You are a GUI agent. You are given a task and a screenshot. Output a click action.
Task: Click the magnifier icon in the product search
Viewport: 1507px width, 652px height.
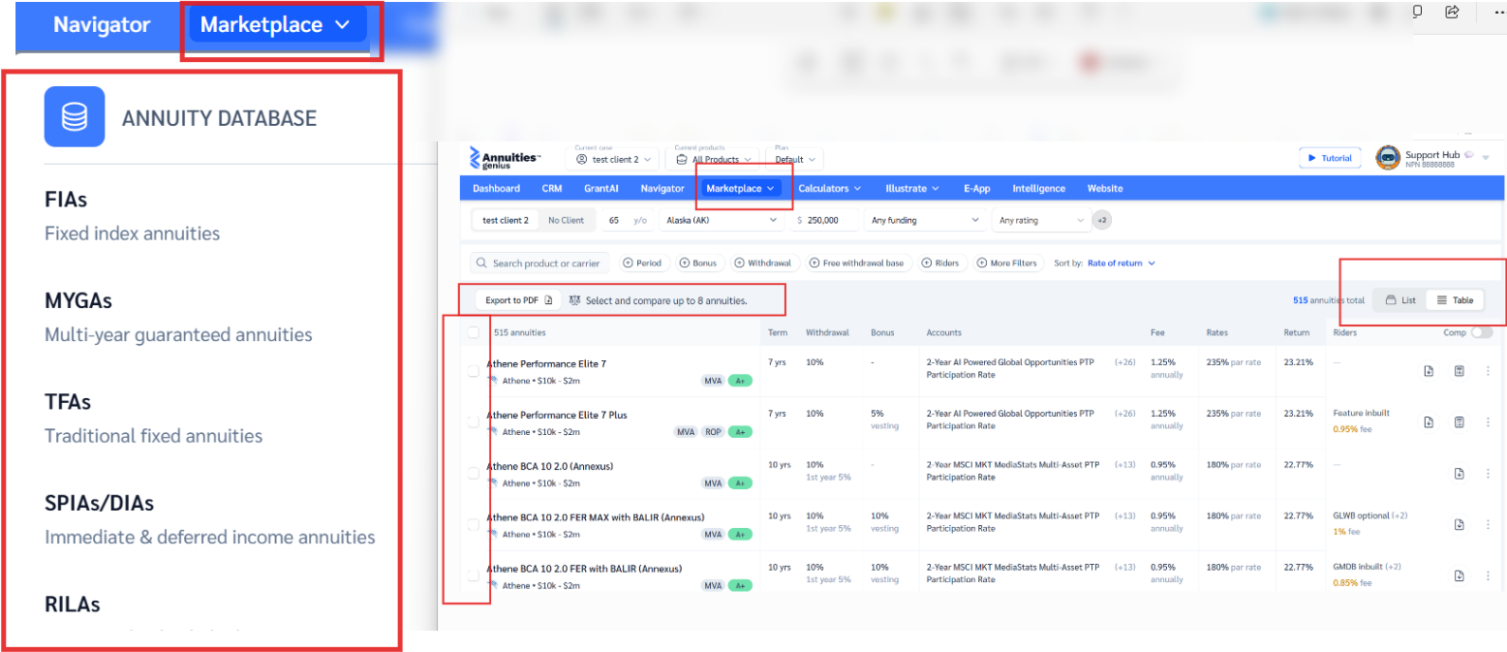pos(481,263)
